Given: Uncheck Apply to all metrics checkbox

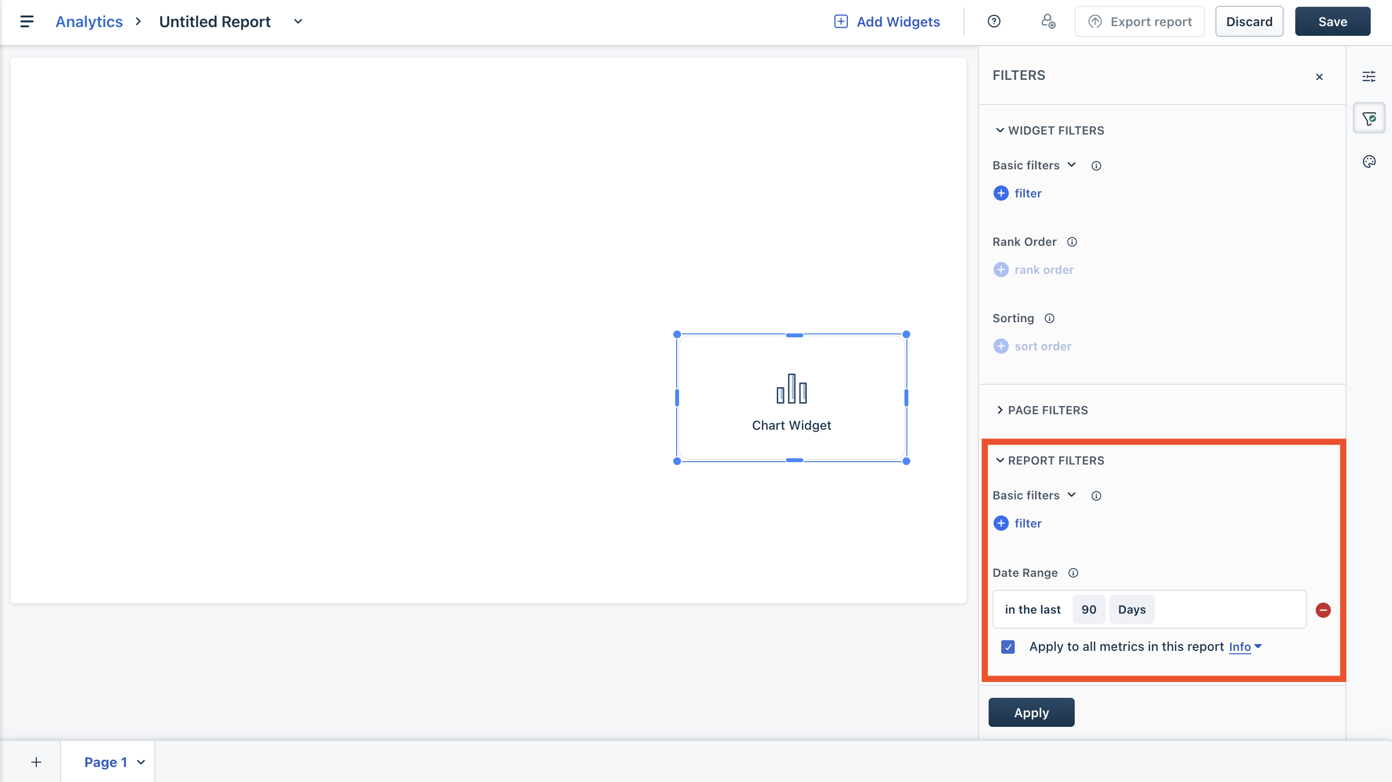Looking at the screenshot, I should tap(1008, 647).
